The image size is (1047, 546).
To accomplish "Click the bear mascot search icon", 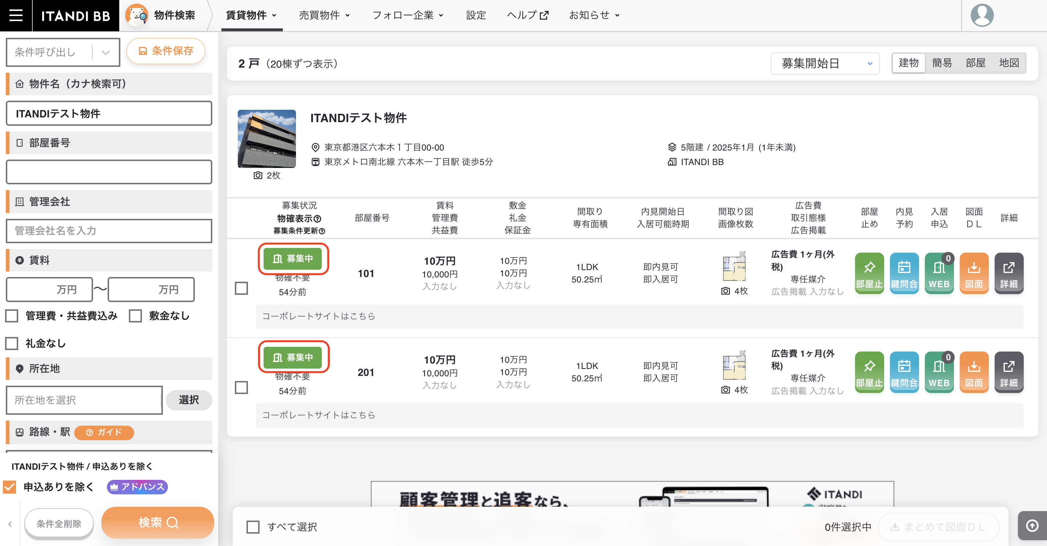I will 136,15.
